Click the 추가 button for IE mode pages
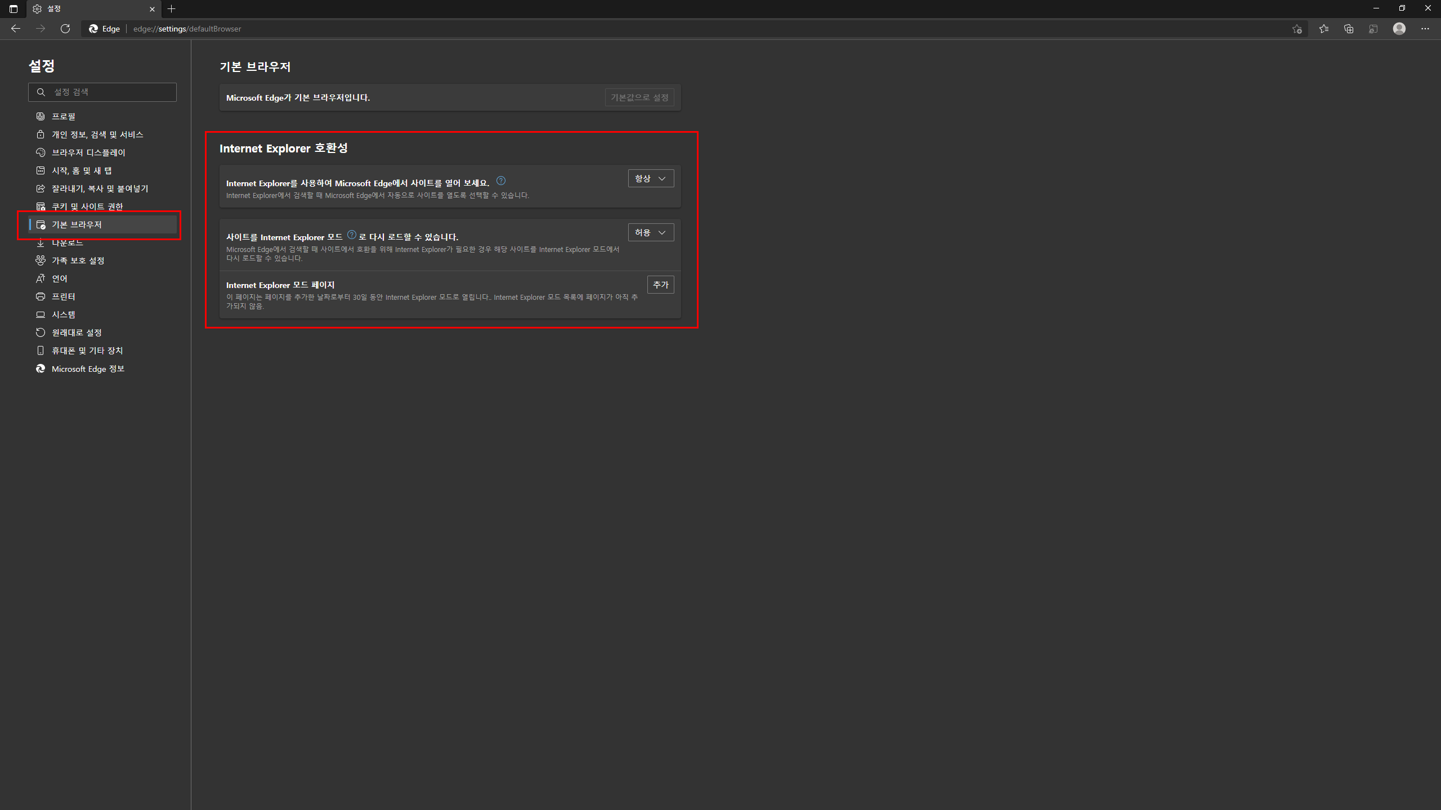Screen dimensions: 1441x810 tap(660, 285)
